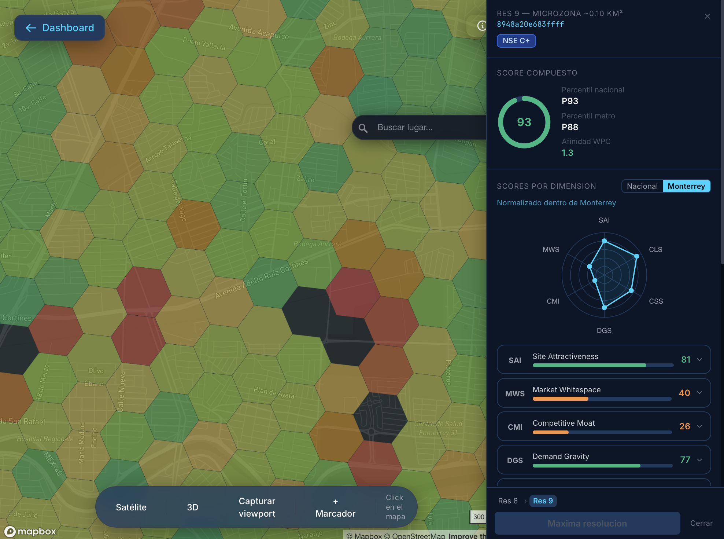This screenshot has height=539, width=724.
Task: Click the back arrow on Dashboard
Action: [31, 28]
